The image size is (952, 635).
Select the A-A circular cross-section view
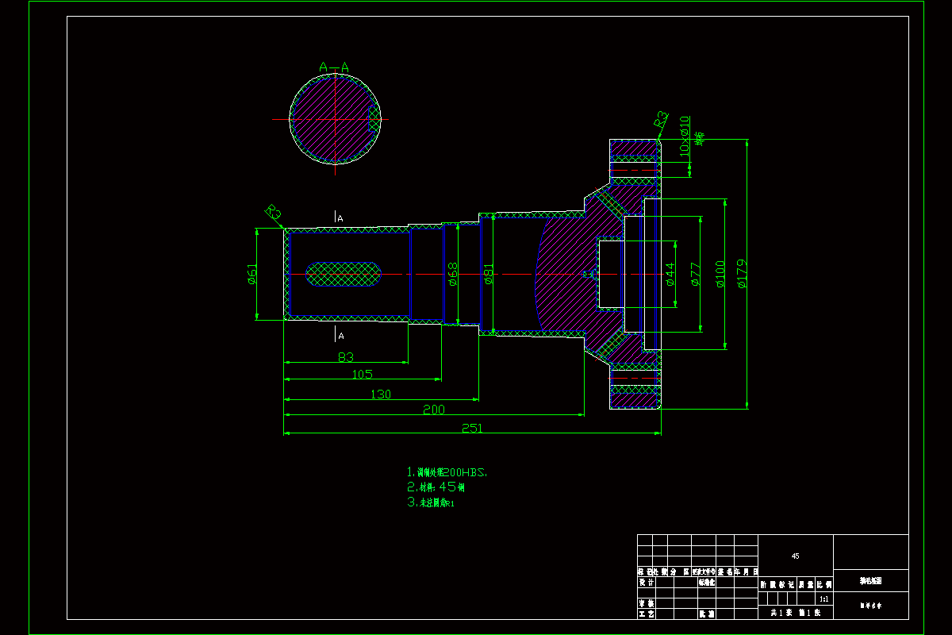[x=336, y=119]
